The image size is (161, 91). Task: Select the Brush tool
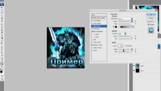pyautogui.click(x=2, y=27)
